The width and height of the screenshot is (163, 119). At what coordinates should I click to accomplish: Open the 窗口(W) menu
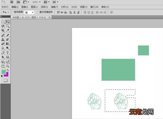coord(94,7)
